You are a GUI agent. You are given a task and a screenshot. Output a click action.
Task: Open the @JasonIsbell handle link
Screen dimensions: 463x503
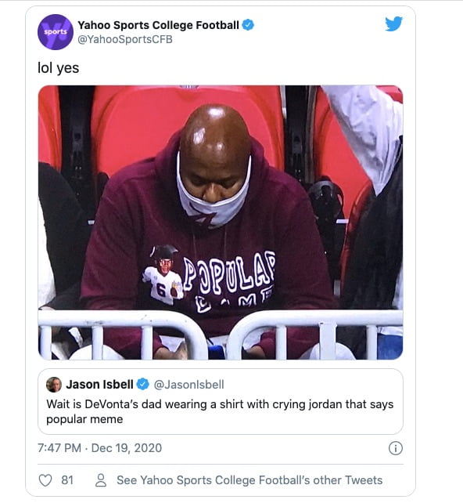pos(189,385)
